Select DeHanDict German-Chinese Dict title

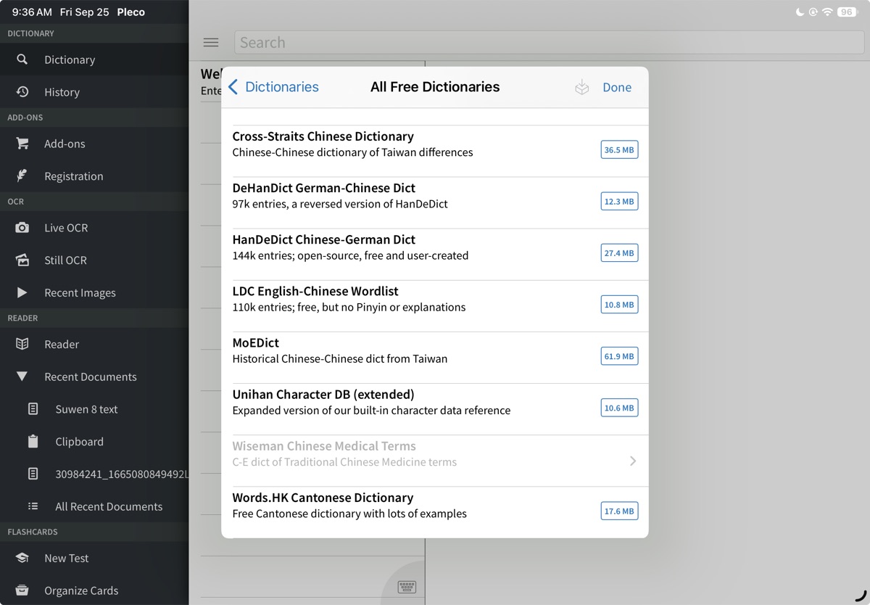tap(323, 188)
